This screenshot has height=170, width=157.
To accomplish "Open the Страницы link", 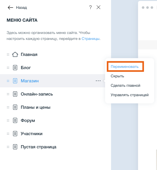I will coord(90,39).
